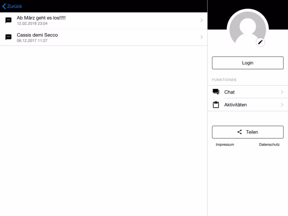The height and width of the screenshot is (216, 288).
Task: Click the Chat speech bubbles icon
Action: pyautogui.click(x=216, y=92)
